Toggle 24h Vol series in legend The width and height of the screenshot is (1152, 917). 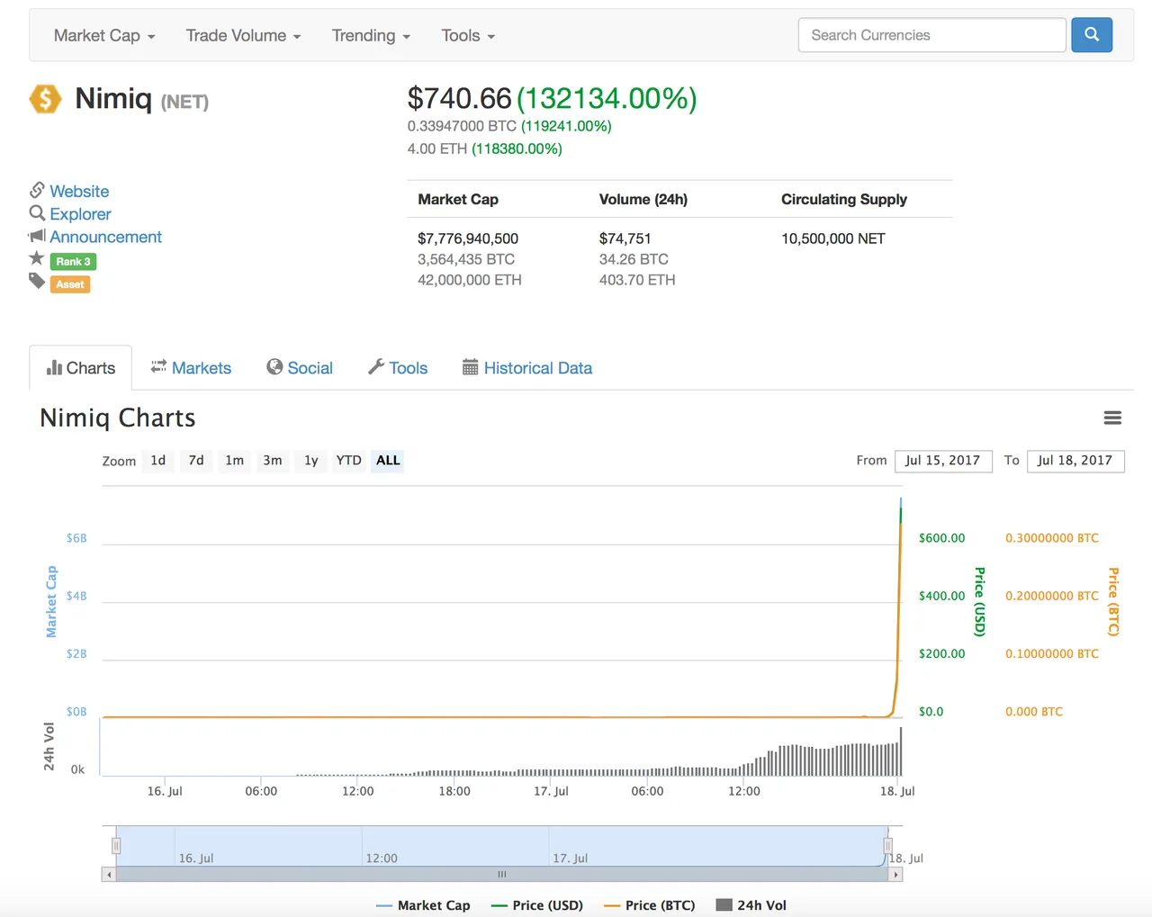click(751, 905)
